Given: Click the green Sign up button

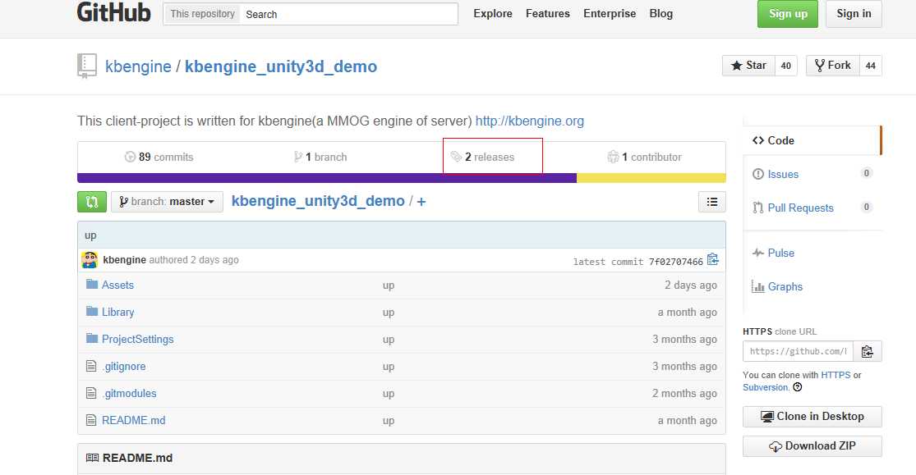Looking at the screenshot, I should [x=788, y=14].
